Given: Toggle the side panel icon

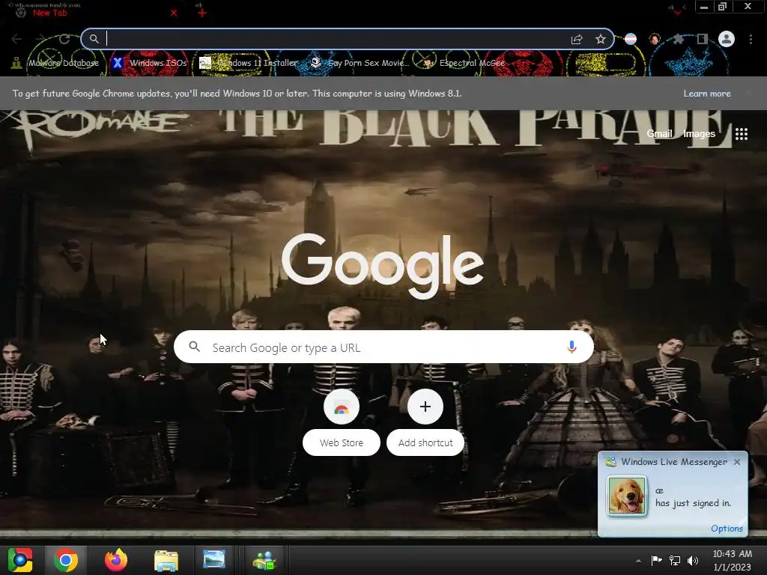Looking at the screenshot, I should tap(702, 39).
